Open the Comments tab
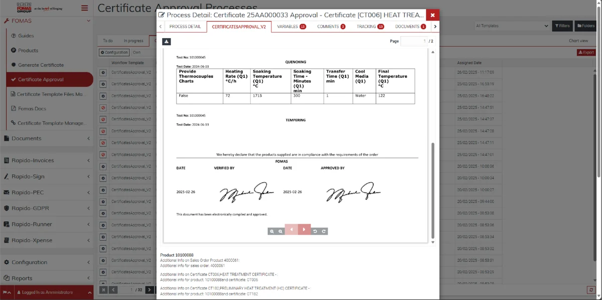 coord(331,27)
